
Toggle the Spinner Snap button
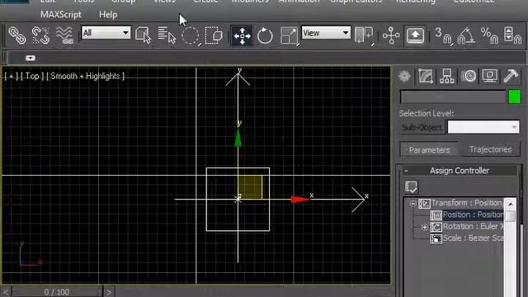(x=512, y=35)
